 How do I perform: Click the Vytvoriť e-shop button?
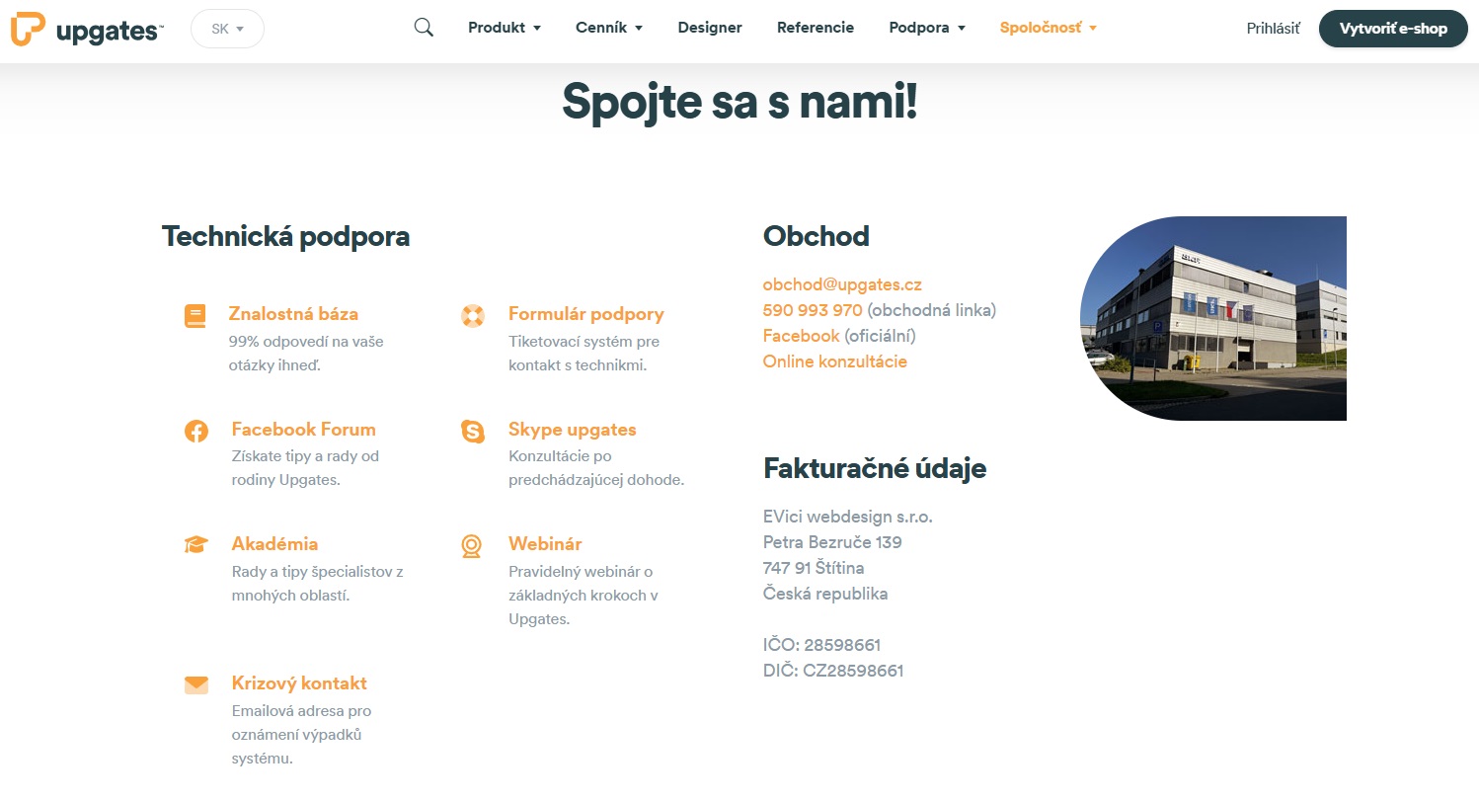(1393, 29)
